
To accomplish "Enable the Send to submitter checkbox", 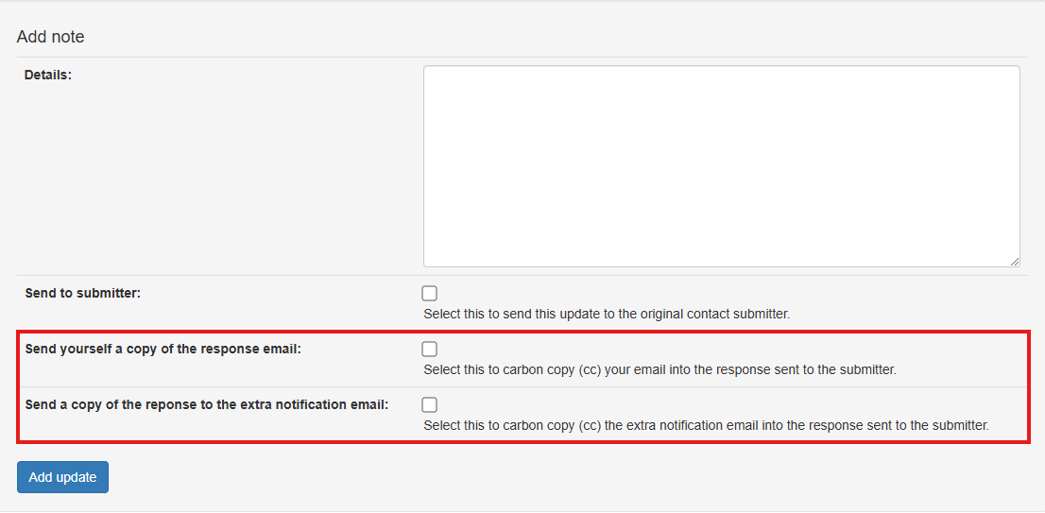I will pos(430,293).
